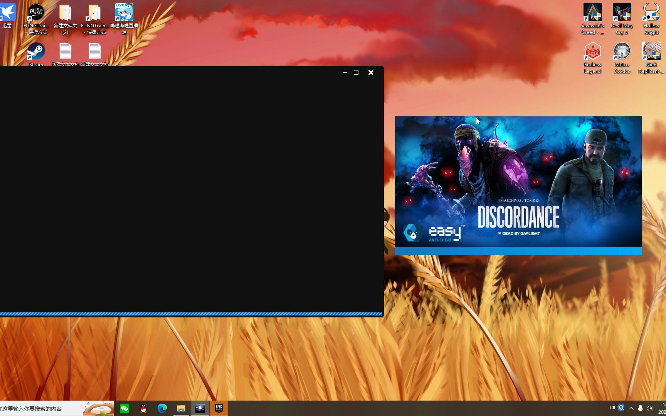Click the Easy Anti-Cheat logo on splash
Screen dimensions: 666x416
[434, 233]
